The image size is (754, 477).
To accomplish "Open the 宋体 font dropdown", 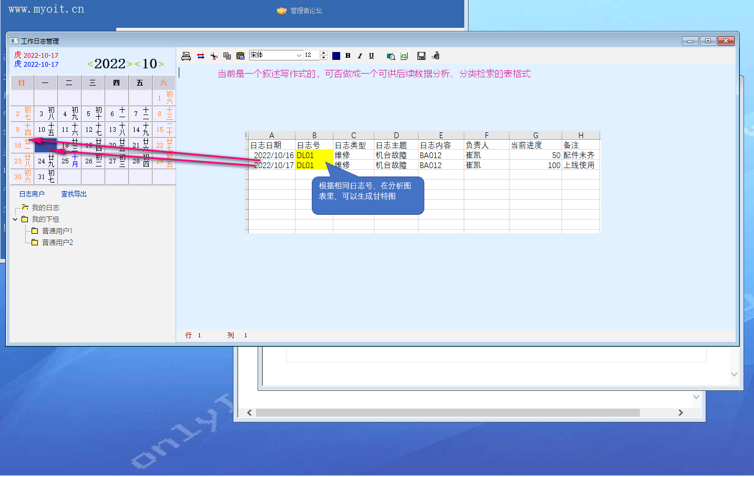I will tap(299, 55).
